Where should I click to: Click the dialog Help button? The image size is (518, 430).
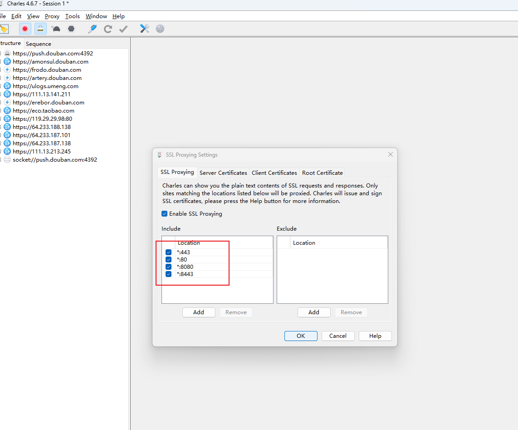point(375,336)
